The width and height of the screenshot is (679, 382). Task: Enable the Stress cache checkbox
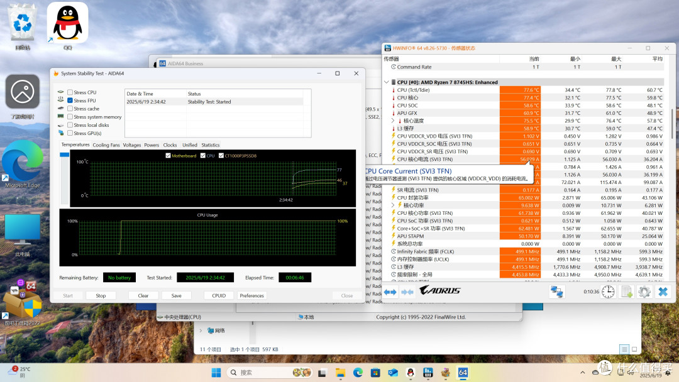pos(70,109)
